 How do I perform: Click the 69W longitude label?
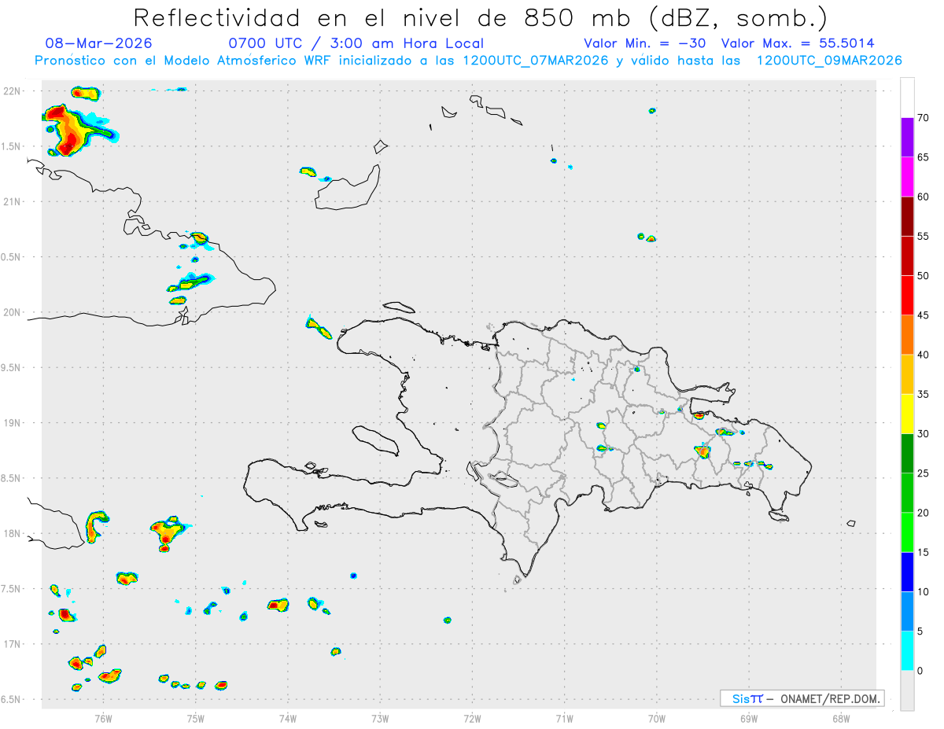coord(749,718)
